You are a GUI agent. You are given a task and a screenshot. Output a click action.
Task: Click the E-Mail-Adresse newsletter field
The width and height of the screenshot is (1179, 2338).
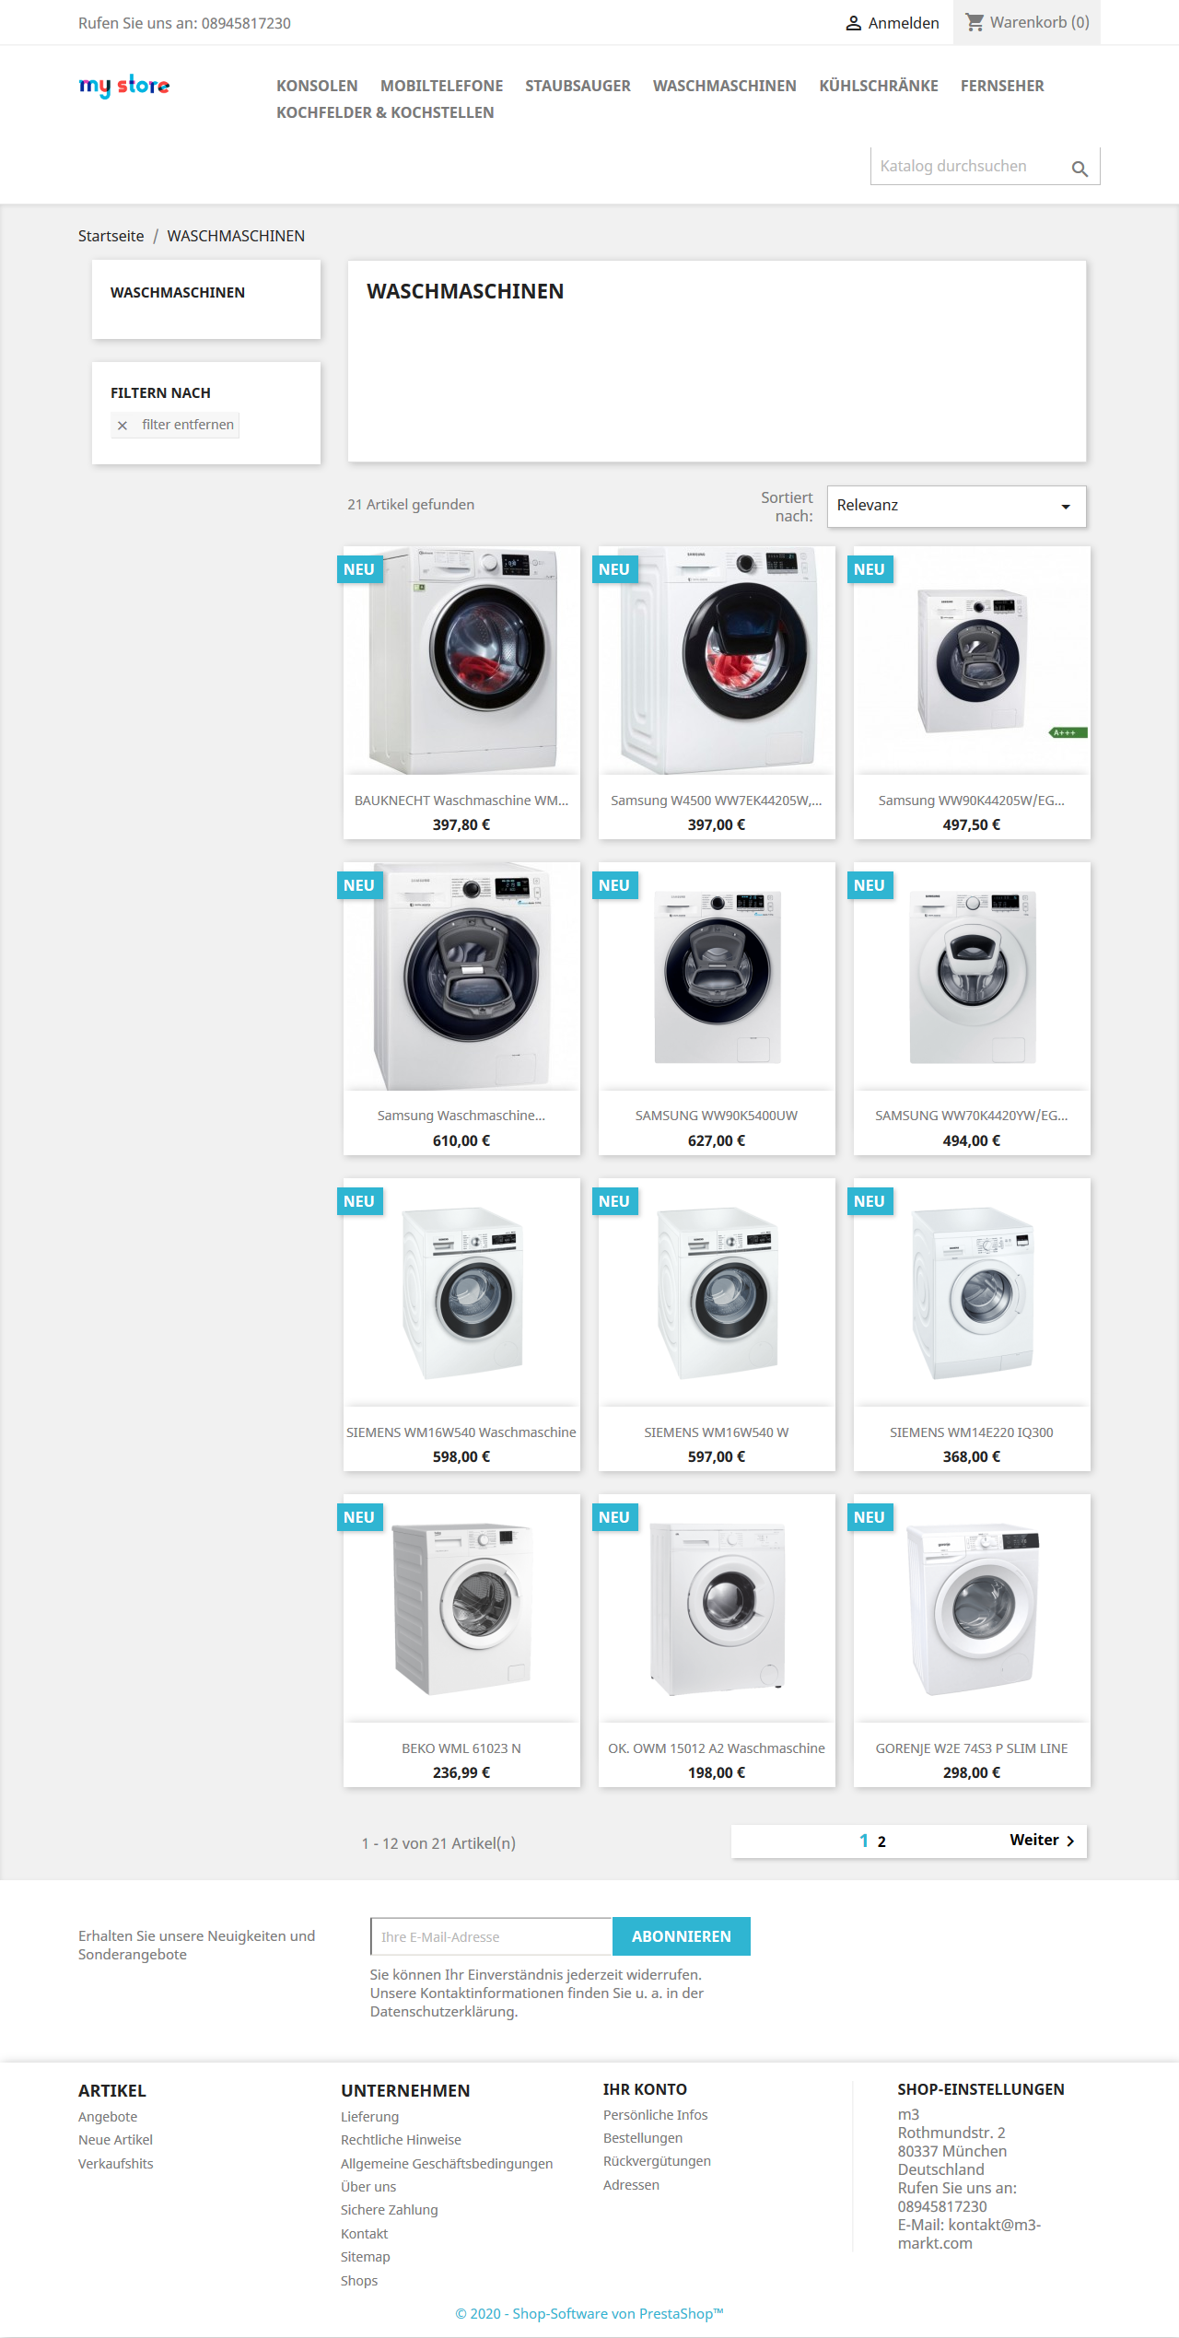[x=492, y=1936]
